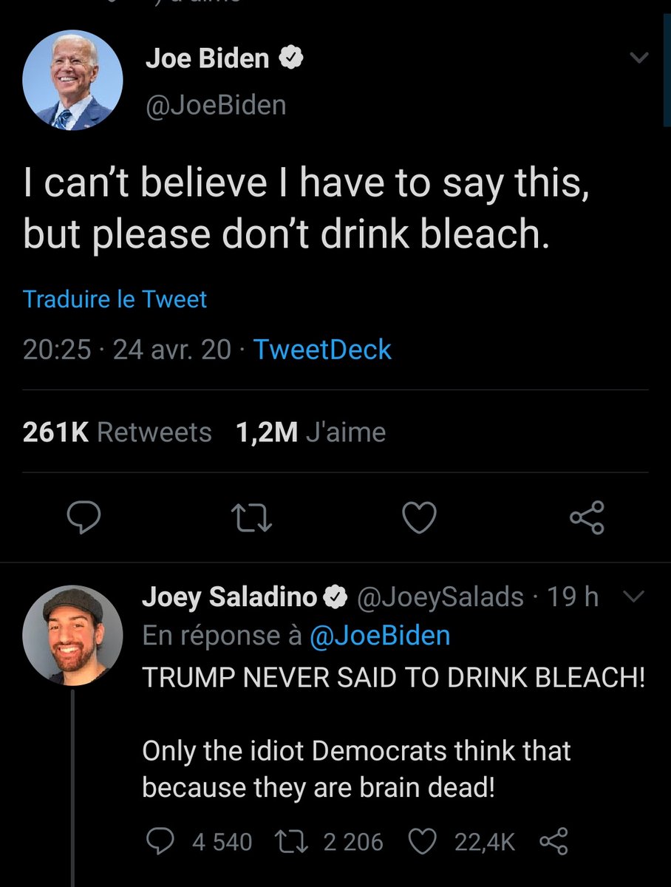
Task: Click Traduire le Tweet link
Action: click(x=115, y=299)
